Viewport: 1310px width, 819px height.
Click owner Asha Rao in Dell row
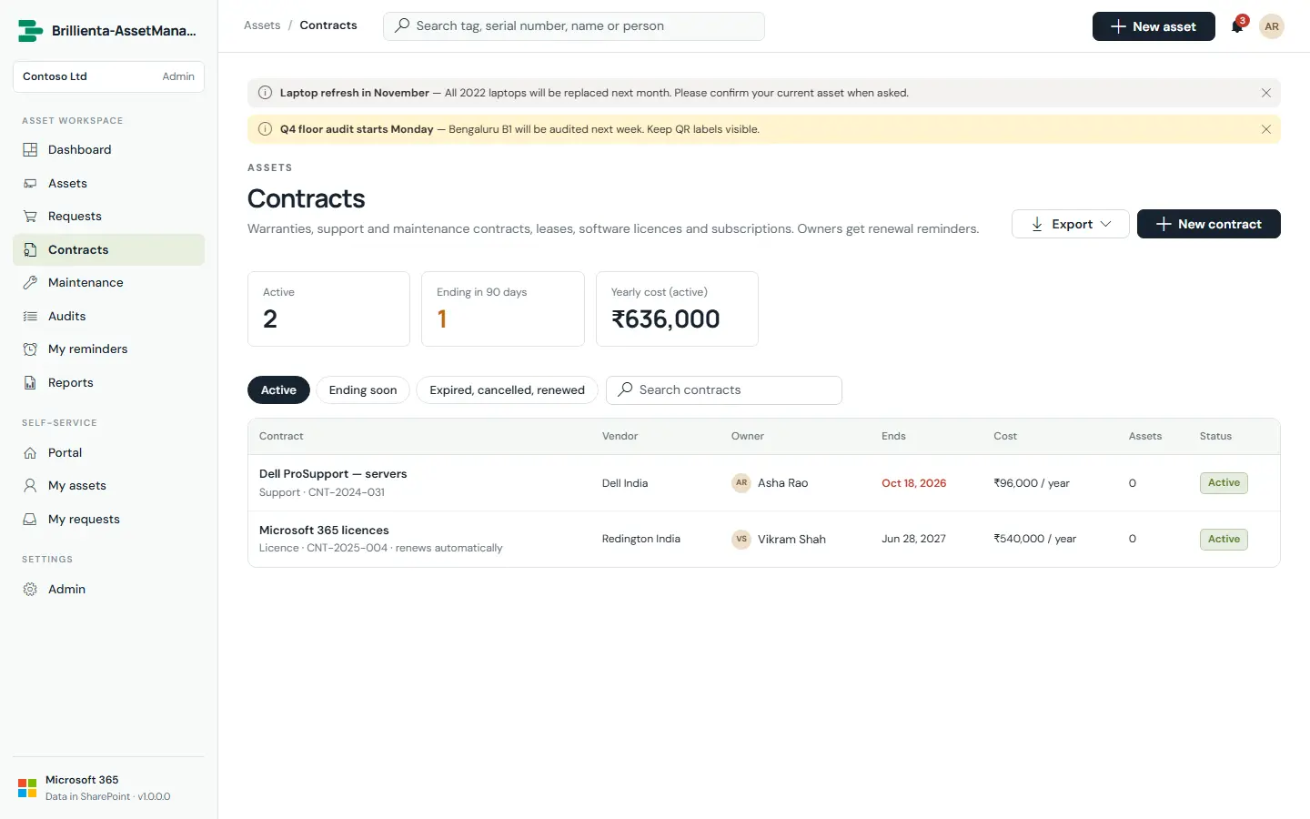[x=770, y=483]
